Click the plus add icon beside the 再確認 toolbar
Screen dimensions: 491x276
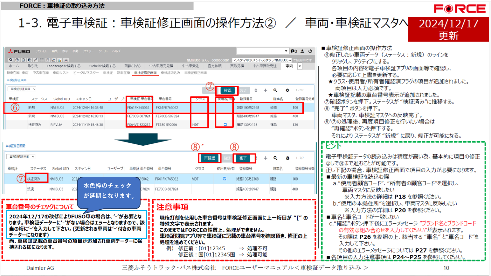pyautogui.click(x=266, y=158)
